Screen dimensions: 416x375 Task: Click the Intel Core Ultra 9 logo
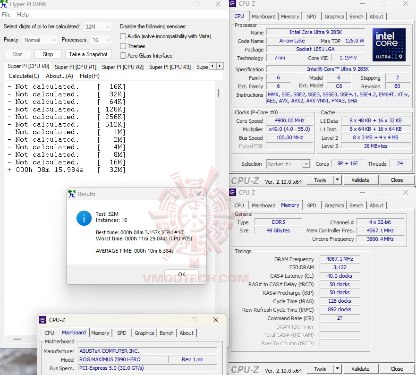pyautogui.click(x=389, y=45)
